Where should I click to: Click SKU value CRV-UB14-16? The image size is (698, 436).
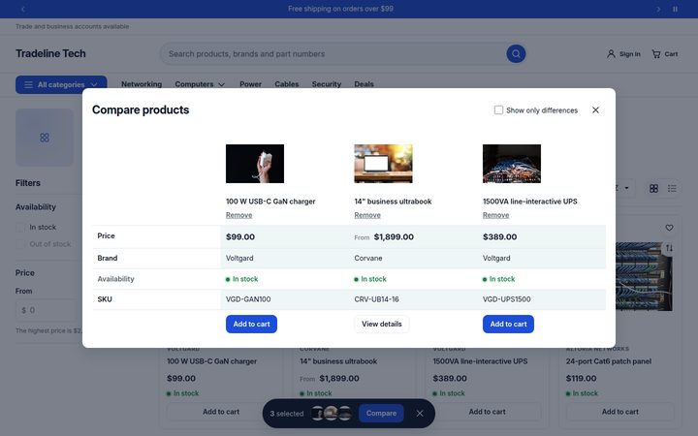tap(376, 299)
